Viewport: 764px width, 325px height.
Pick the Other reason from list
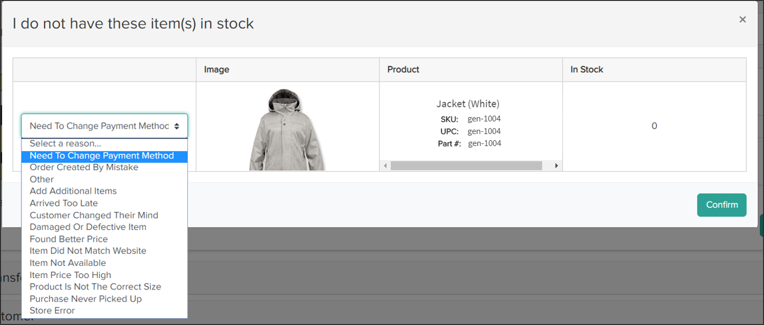pos(41,179)
